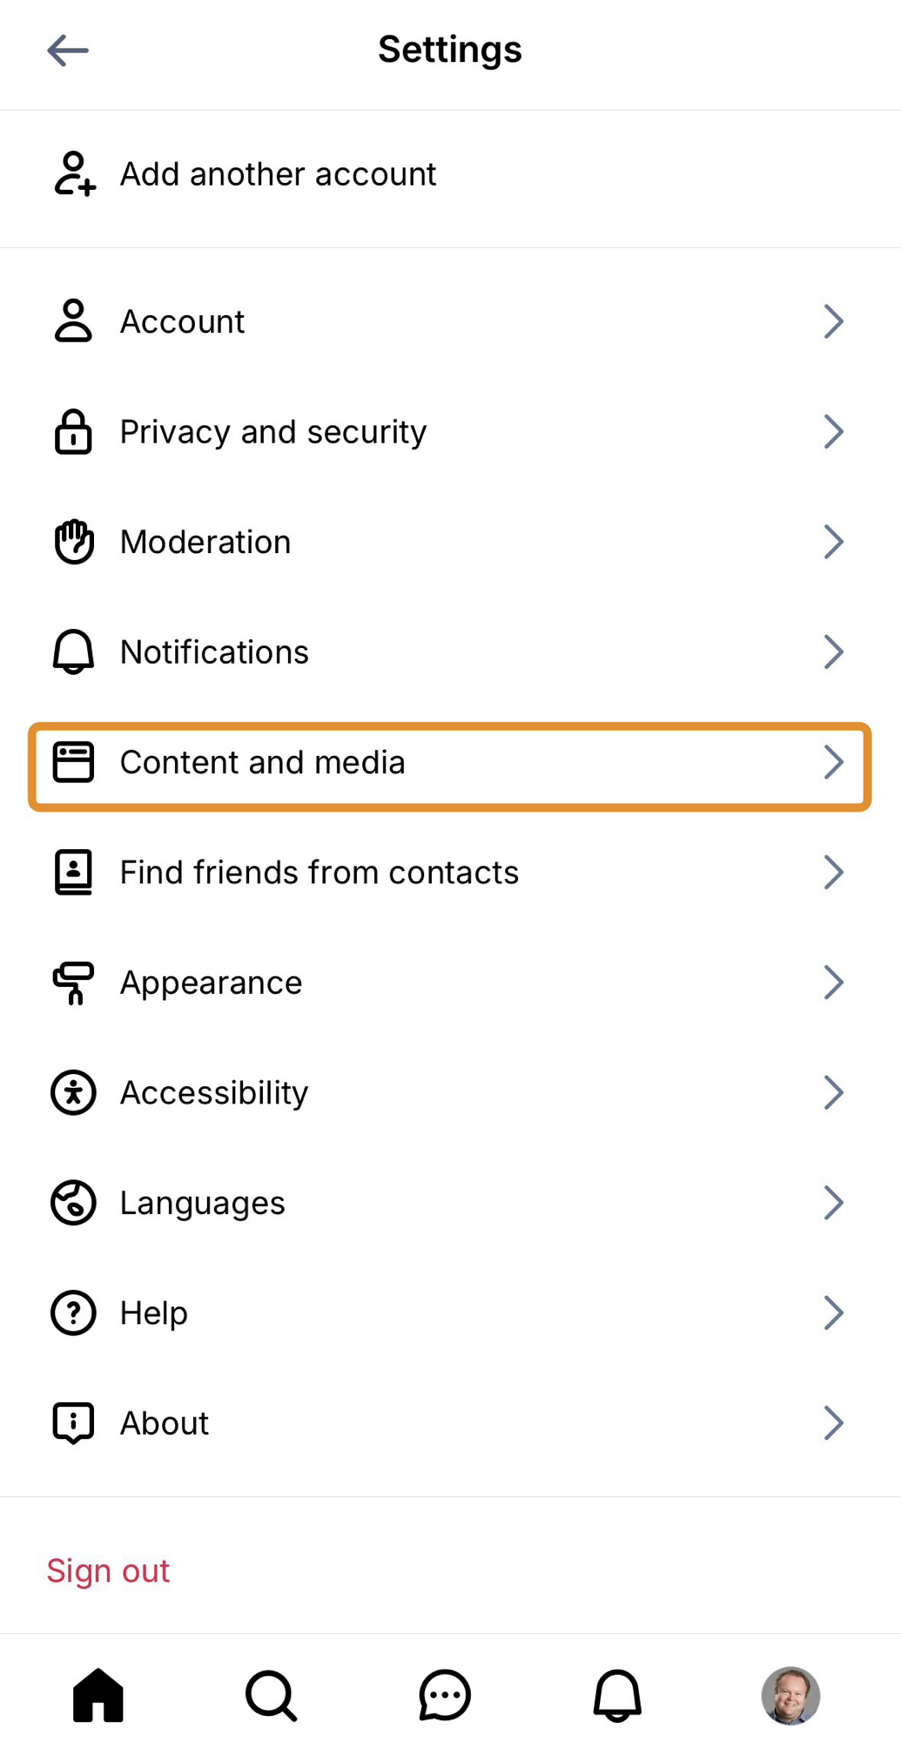
Task: Open Content and media settings
Action: click(261, 763)
